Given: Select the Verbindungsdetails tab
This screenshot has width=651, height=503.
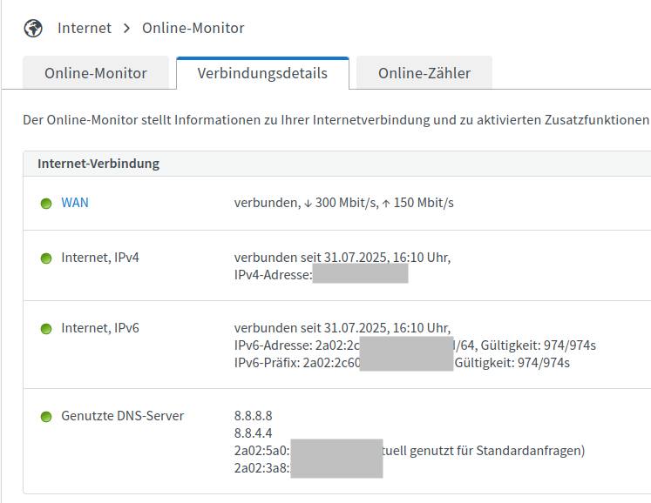Looking at the screenshot, I should click(262, 73).
